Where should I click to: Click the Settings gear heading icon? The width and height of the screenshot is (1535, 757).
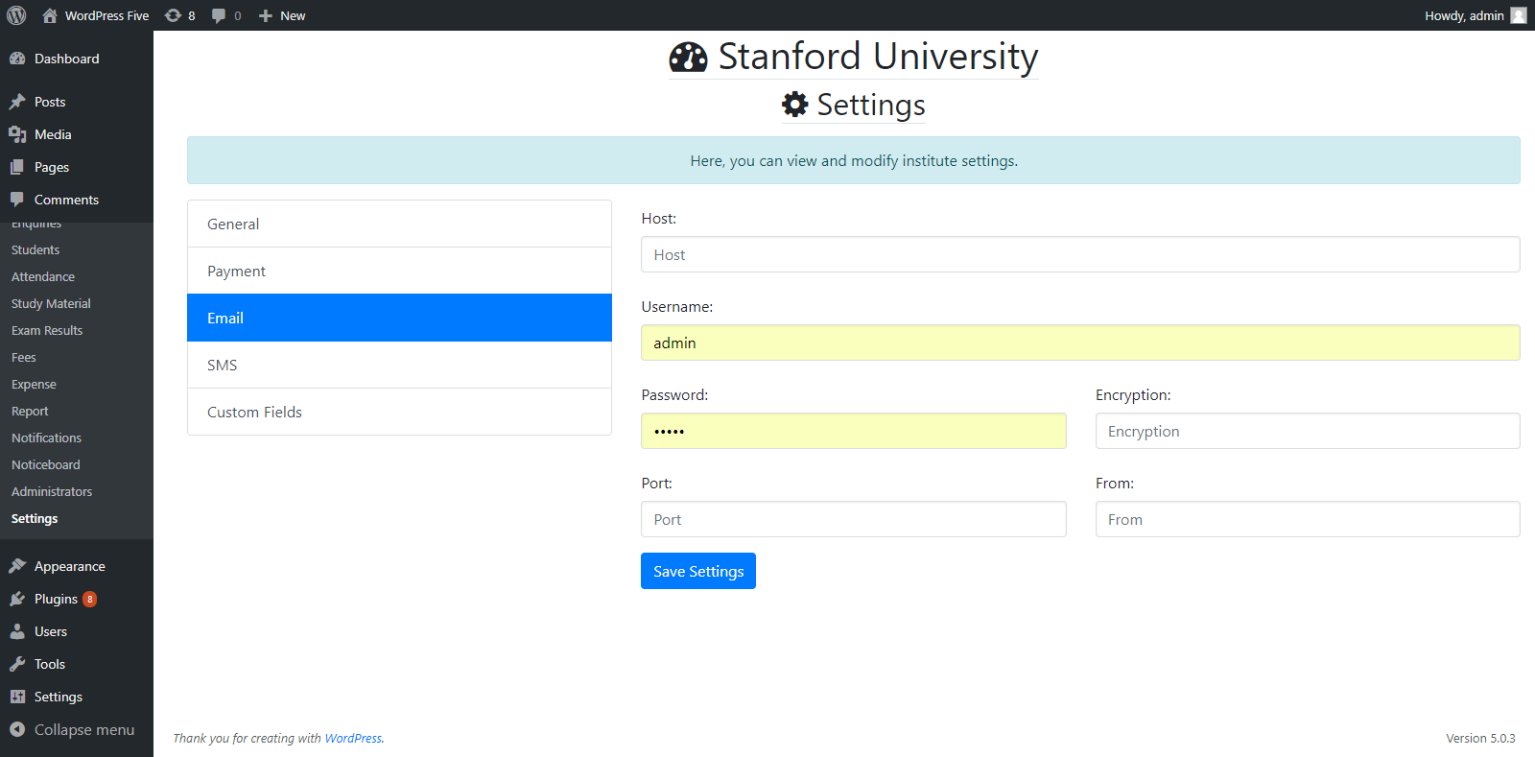795,105
